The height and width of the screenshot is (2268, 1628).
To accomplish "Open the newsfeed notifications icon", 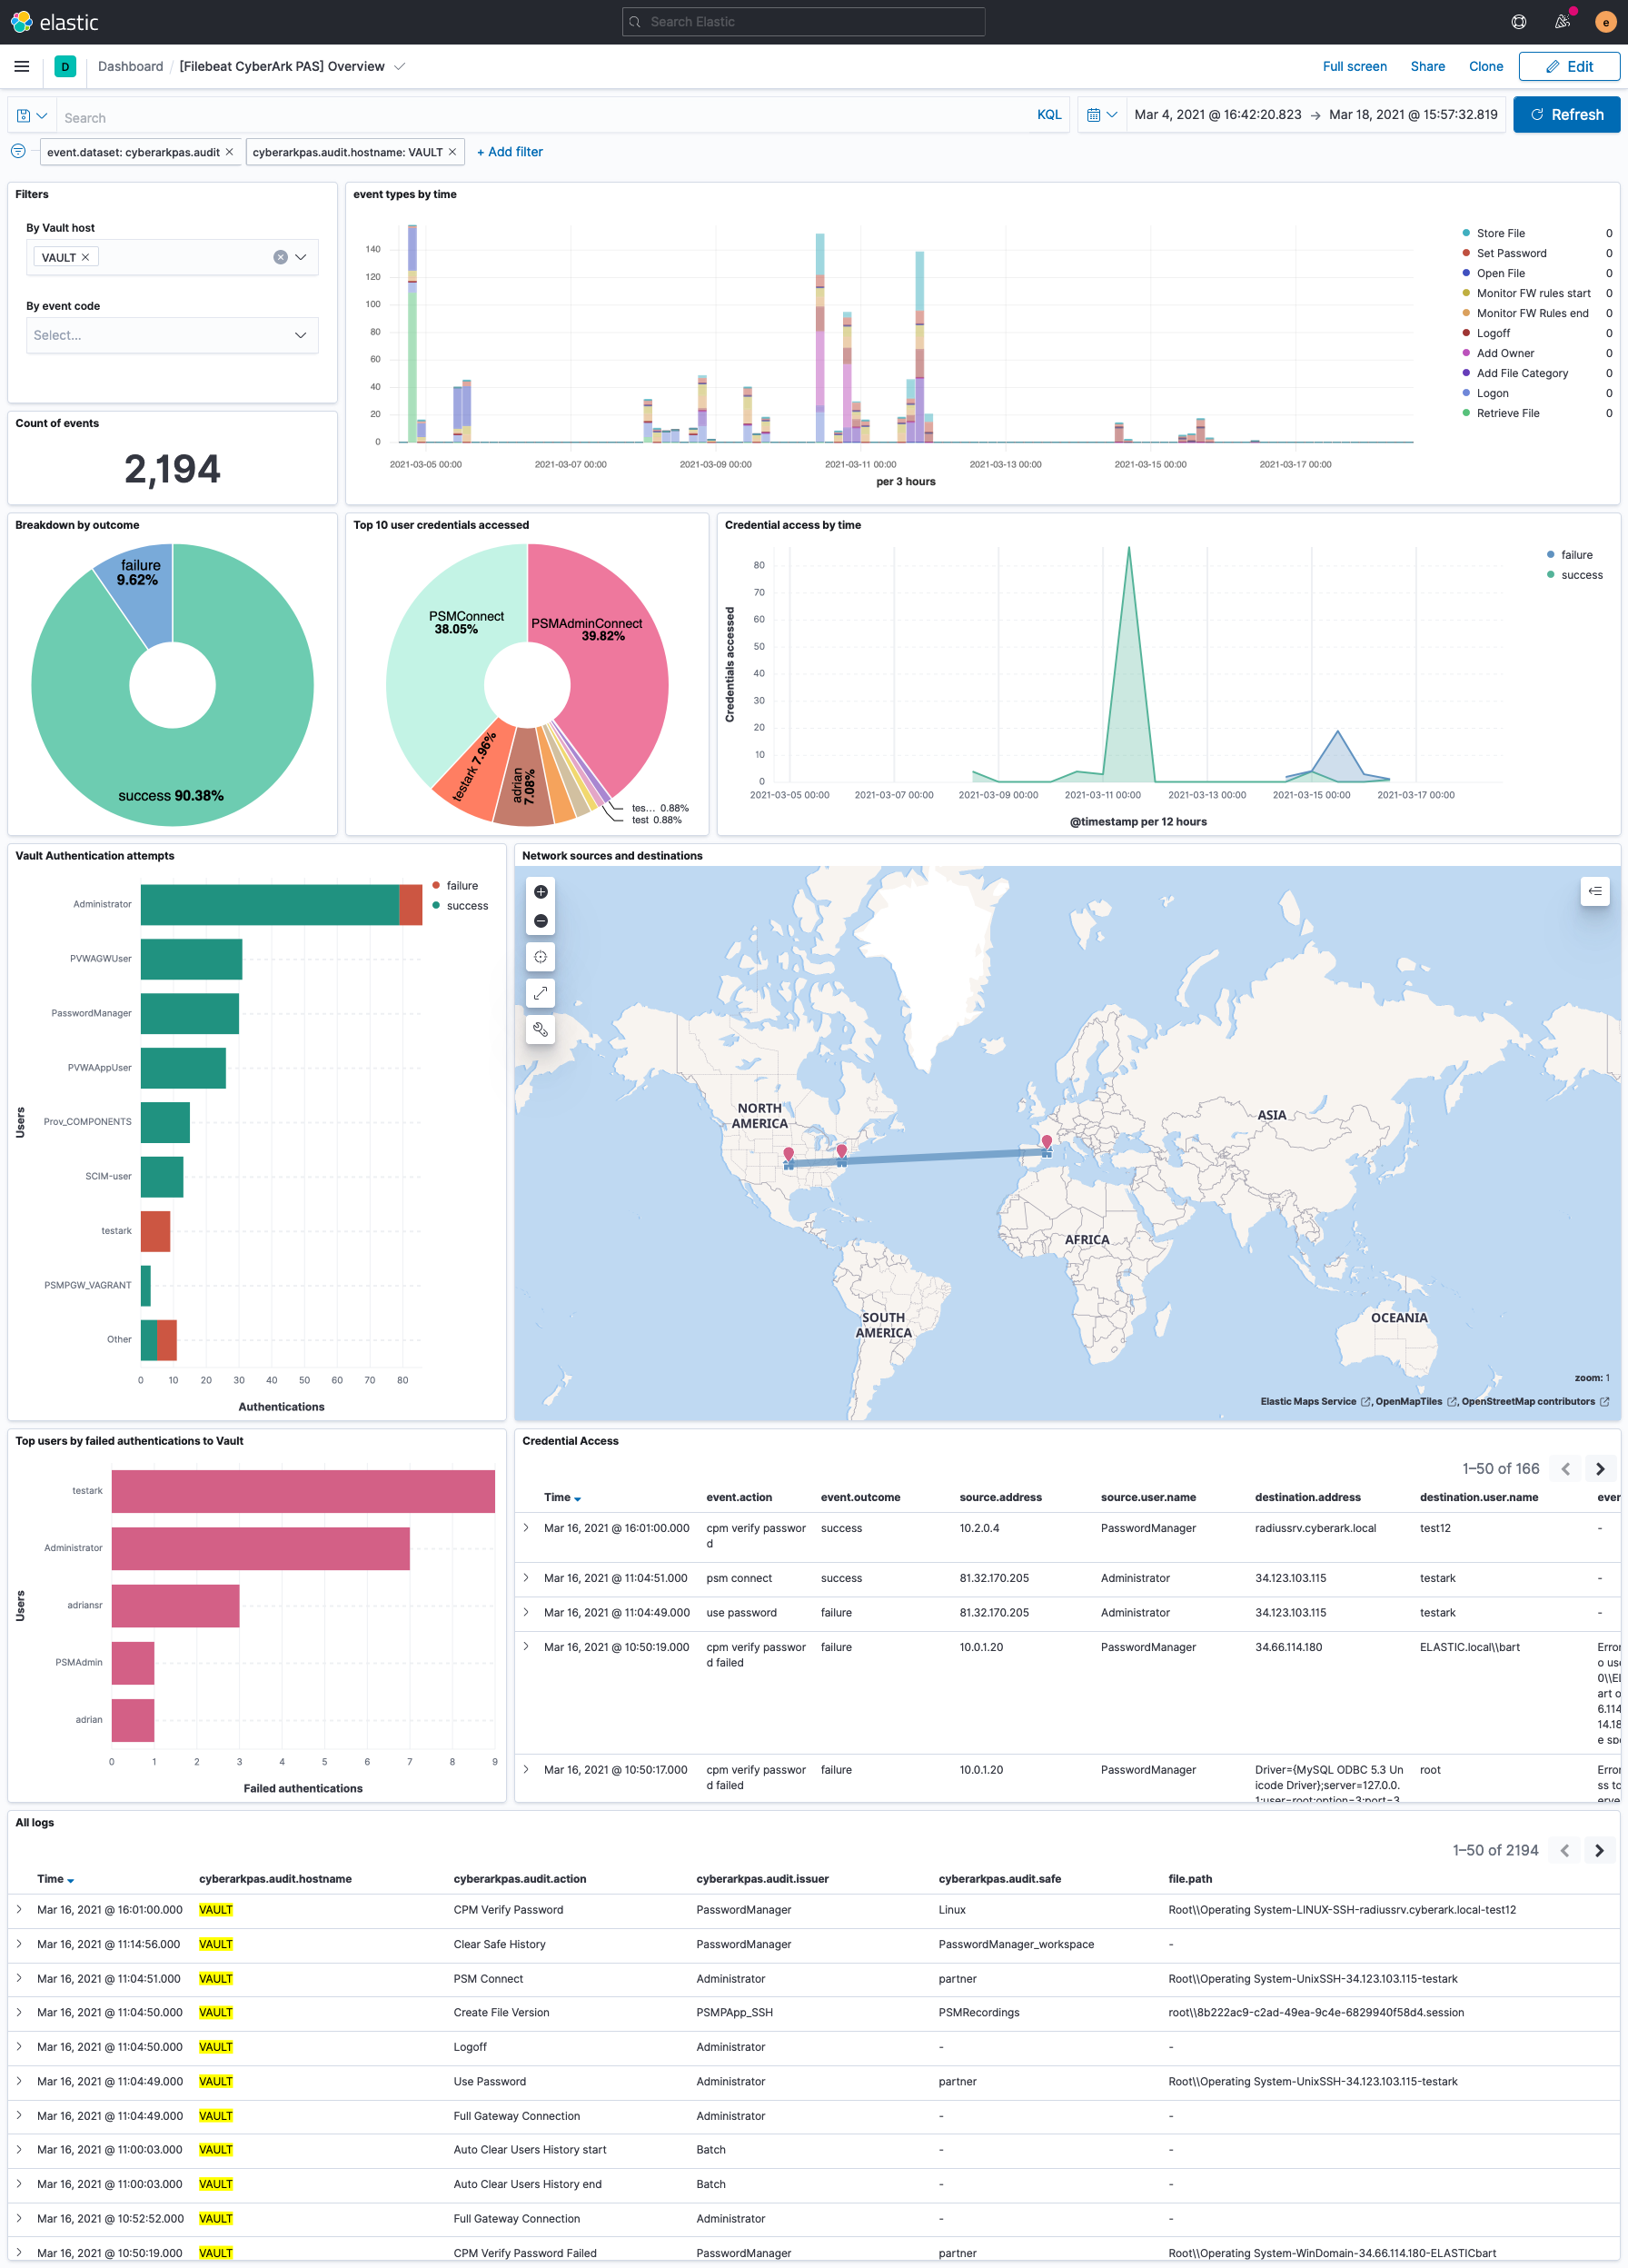I will tap(1561, 21).
